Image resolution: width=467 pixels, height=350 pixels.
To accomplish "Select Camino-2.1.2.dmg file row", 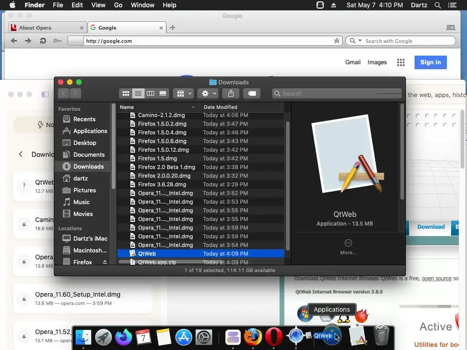I will tap(201, 115).
